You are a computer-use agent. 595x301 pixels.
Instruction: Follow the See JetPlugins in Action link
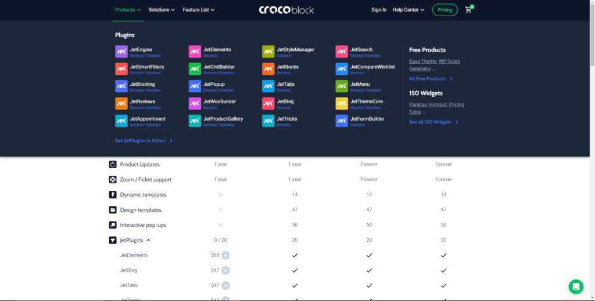144,140
